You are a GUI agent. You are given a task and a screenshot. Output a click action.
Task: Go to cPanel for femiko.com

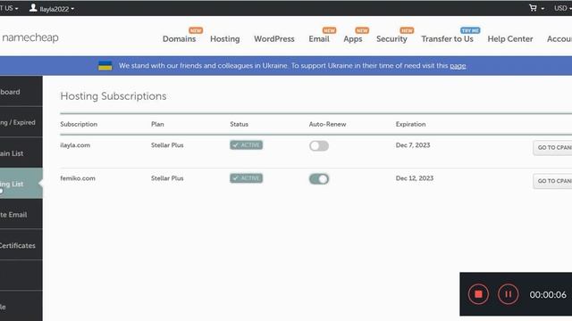552,181
